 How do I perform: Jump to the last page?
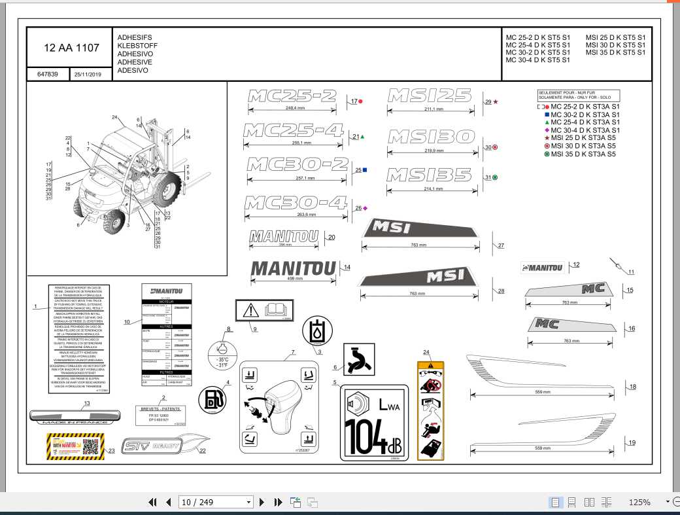pos(278,502)
